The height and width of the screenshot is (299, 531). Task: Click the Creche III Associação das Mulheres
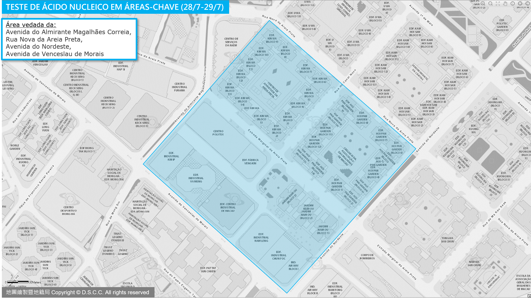click(x=347, y=156)
